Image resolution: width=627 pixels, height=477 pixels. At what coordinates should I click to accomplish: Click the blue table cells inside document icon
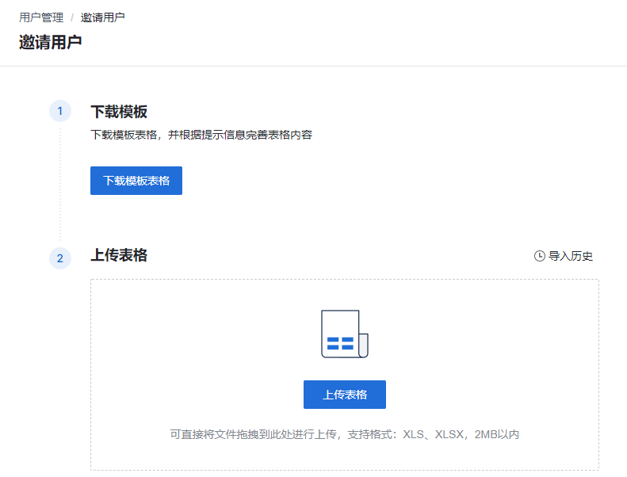(340, 343)
